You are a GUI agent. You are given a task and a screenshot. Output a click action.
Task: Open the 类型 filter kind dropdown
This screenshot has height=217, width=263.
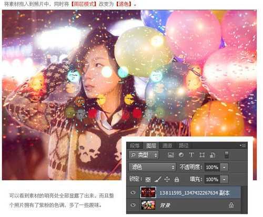[144, 155]
